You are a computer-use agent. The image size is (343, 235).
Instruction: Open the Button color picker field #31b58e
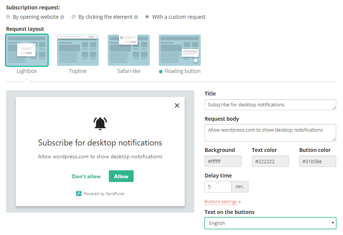[x=317, y=161]
